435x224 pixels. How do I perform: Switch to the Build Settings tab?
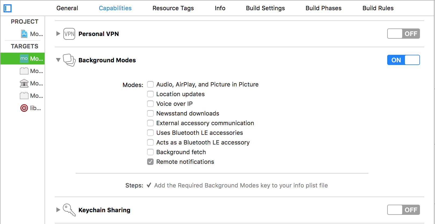[265, 8]
